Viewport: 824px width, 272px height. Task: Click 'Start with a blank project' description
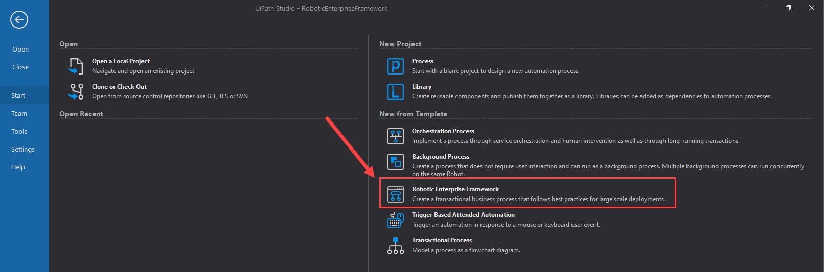pos(496,71)
